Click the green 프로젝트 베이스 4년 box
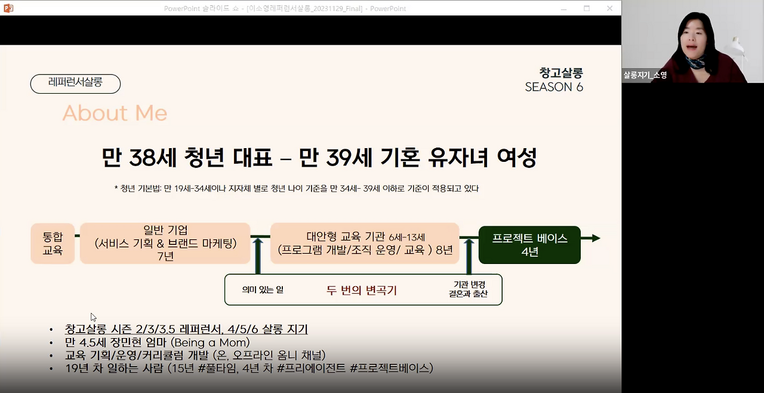 point(529,244)
